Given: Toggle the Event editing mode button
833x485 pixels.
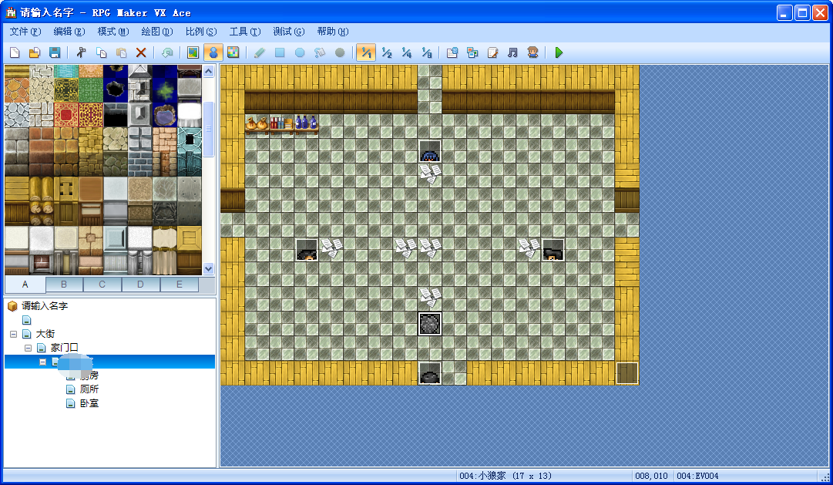Looking at the screenshot, I should 213,52.
